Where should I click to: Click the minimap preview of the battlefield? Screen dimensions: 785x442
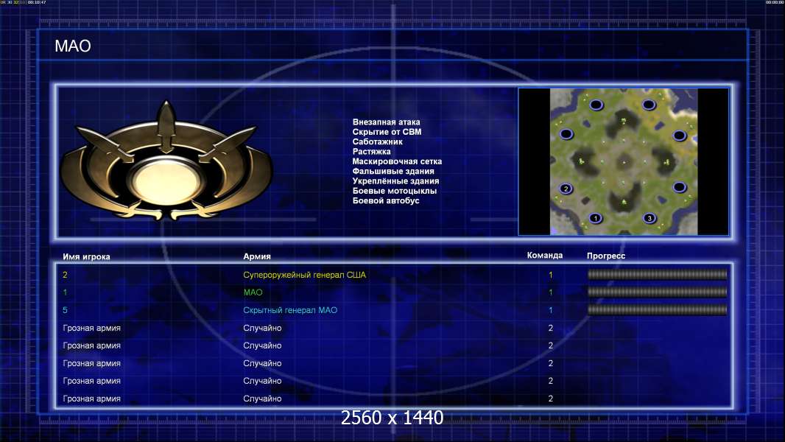click(x=623, y=161)
